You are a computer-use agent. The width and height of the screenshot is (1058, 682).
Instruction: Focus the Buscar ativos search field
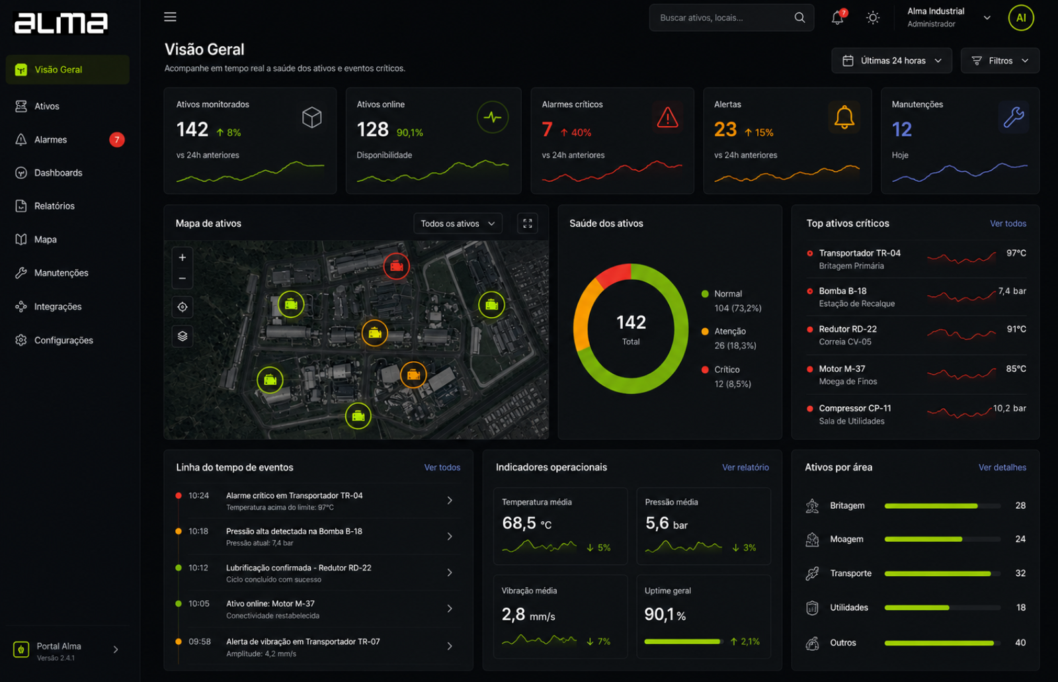pos(731,18)
